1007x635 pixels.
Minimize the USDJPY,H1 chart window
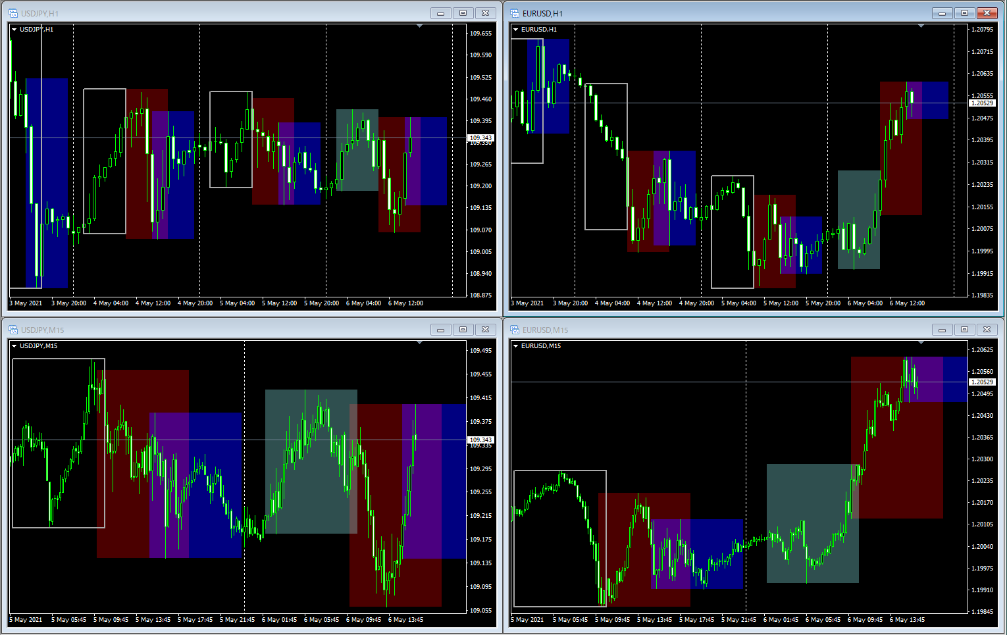(440, 13)
